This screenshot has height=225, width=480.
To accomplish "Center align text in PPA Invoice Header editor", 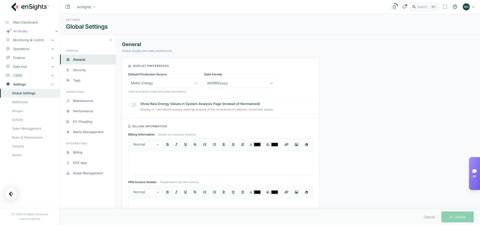I will (x=233, y=192).
